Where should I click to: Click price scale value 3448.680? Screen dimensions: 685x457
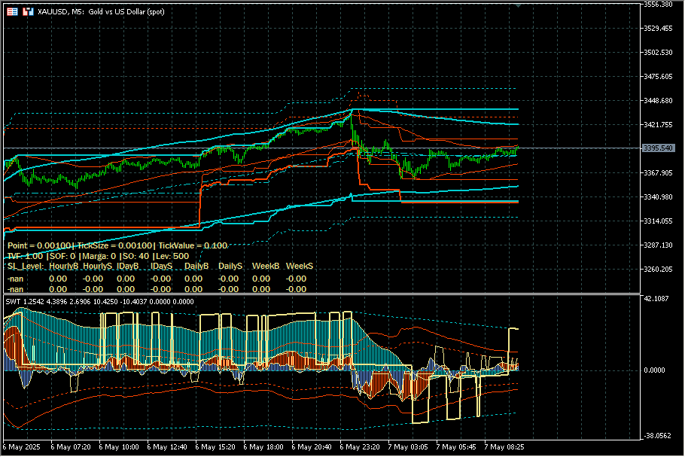coord(658,100)
